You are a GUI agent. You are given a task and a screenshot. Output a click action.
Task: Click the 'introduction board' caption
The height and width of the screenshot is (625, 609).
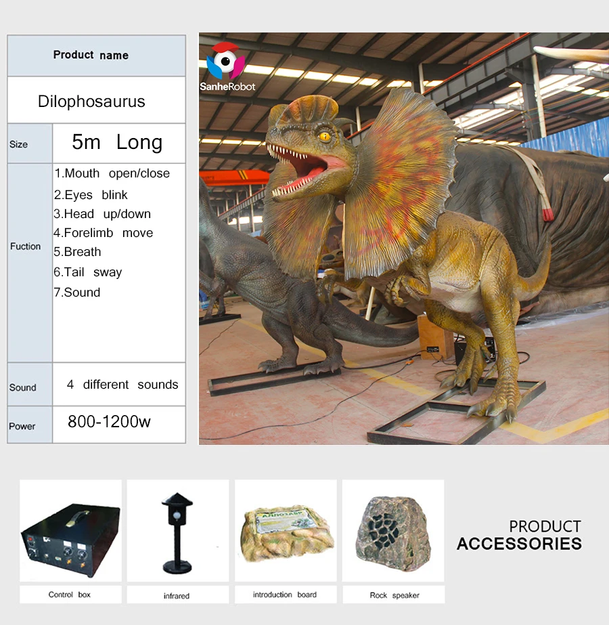coord(285,595)
